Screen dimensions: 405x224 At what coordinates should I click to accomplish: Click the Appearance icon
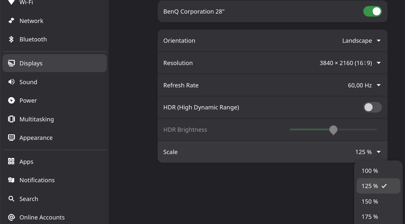coord(11,138)
